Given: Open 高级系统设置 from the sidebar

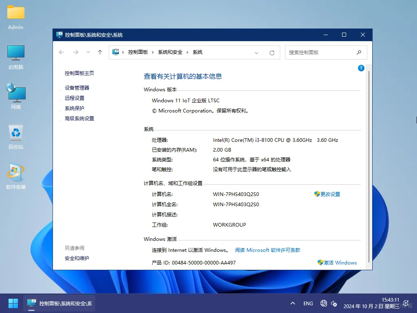Looking at the screenshot, I should pos(79,119).
